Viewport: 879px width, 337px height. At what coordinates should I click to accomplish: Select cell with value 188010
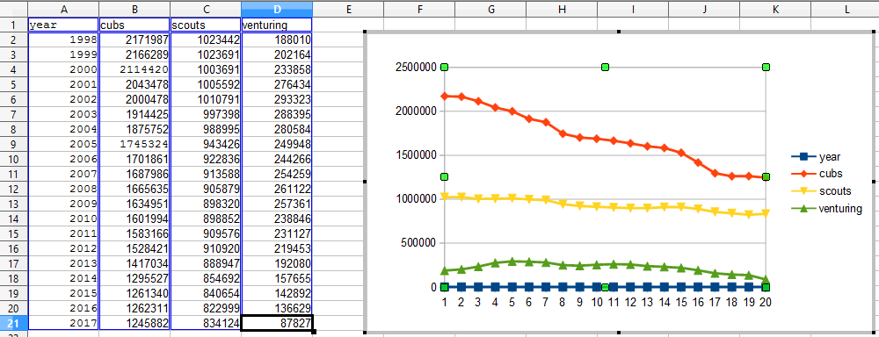click(277, 39)
